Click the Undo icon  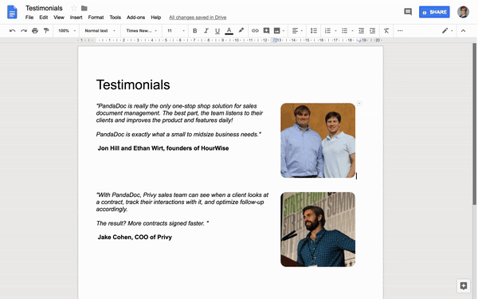(x=12, y=31)
